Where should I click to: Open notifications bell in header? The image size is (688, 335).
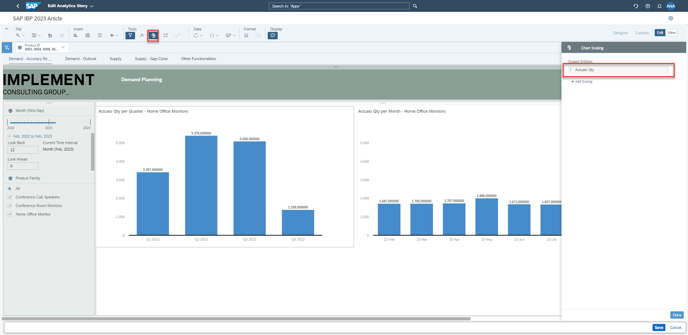coord(659,6)
